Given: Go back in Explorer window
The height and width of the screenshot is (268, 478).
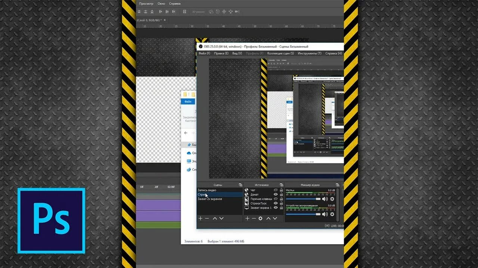Looking at the screenshot, I should tap(186, 133).
